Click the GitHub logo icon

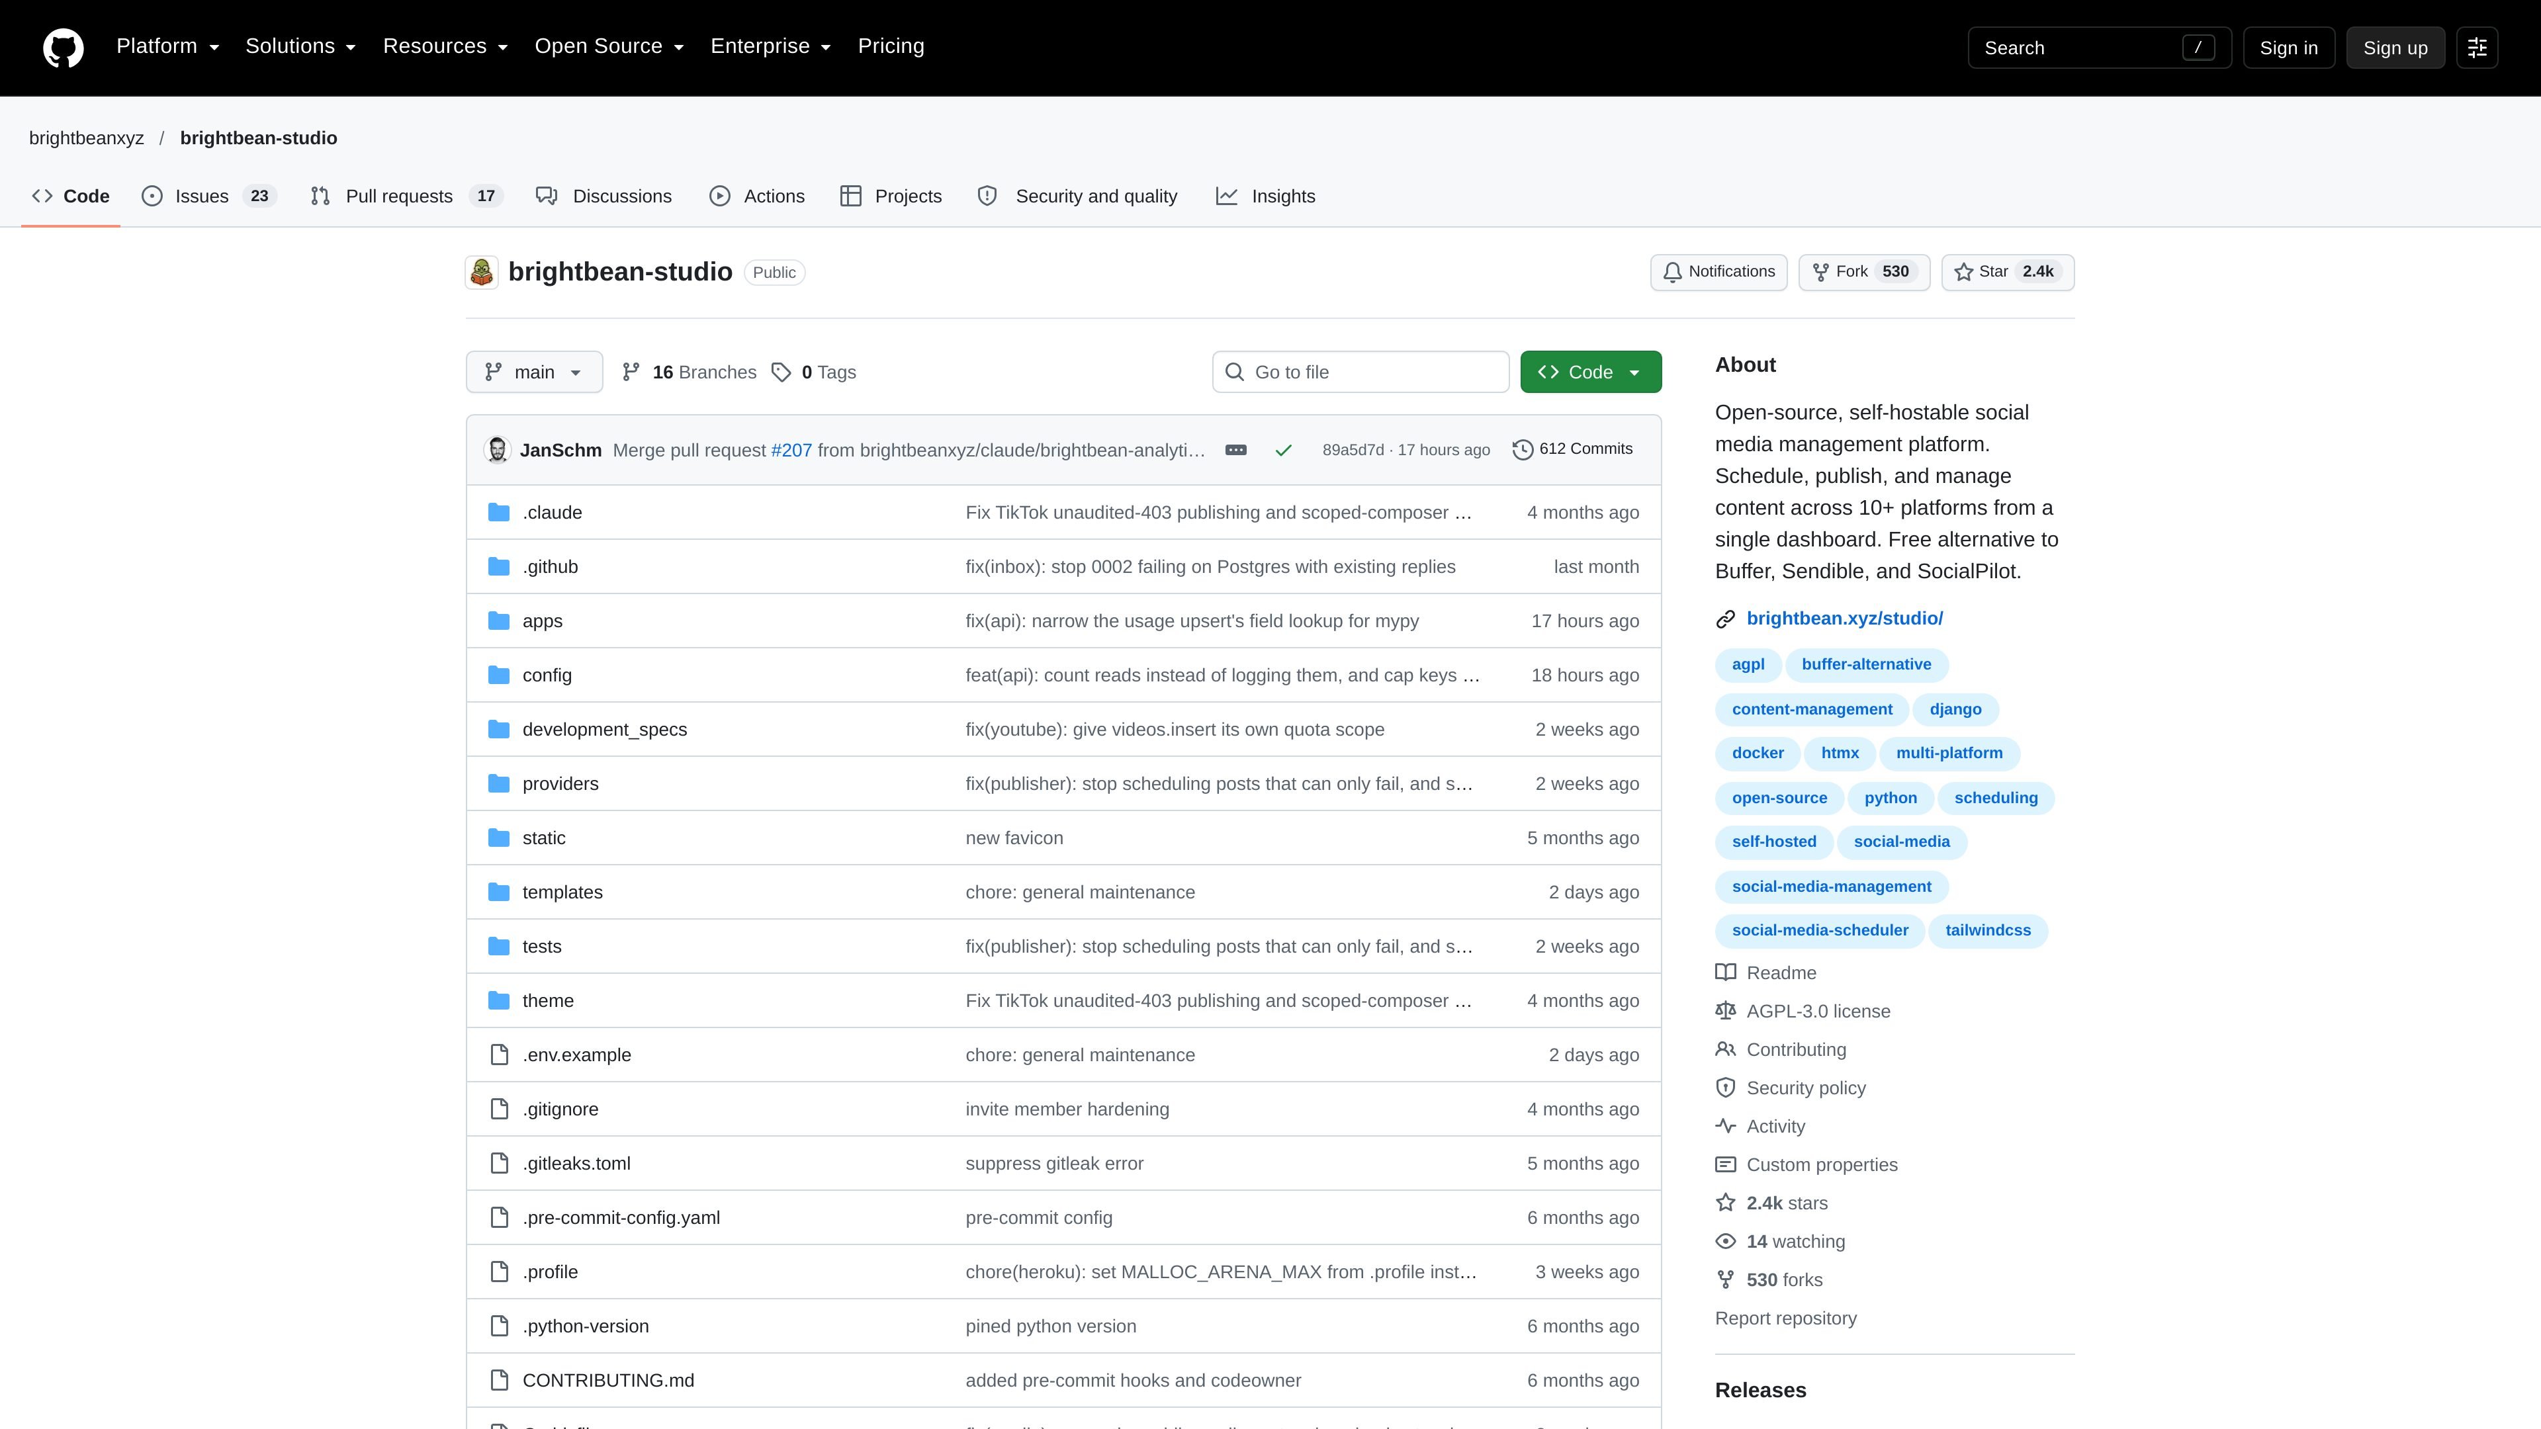[63, 48]
